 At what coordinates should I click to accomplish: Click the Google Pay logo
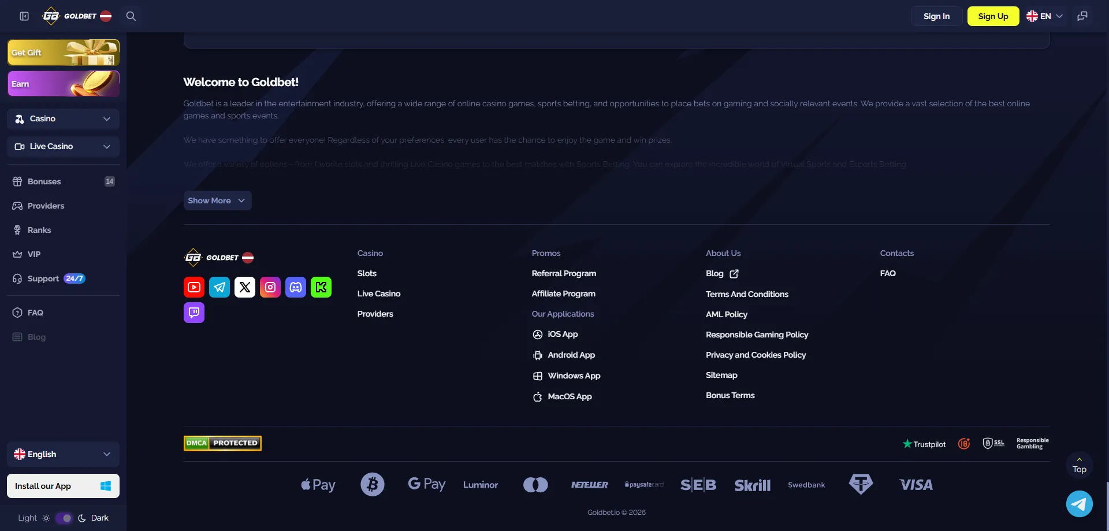[427, 484]
